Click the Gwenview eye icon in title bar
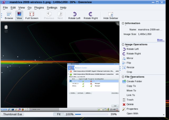169x120 pixels. [4, 2]
